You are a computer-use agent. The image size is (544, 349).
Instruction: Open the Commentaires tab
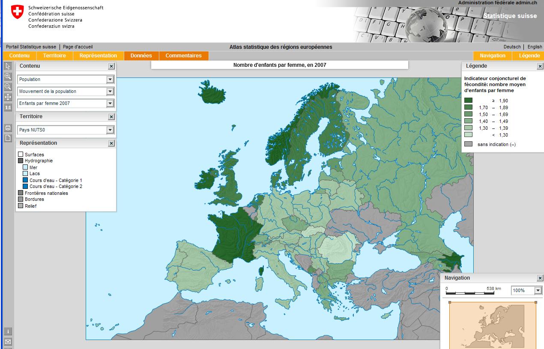[183, 56]
